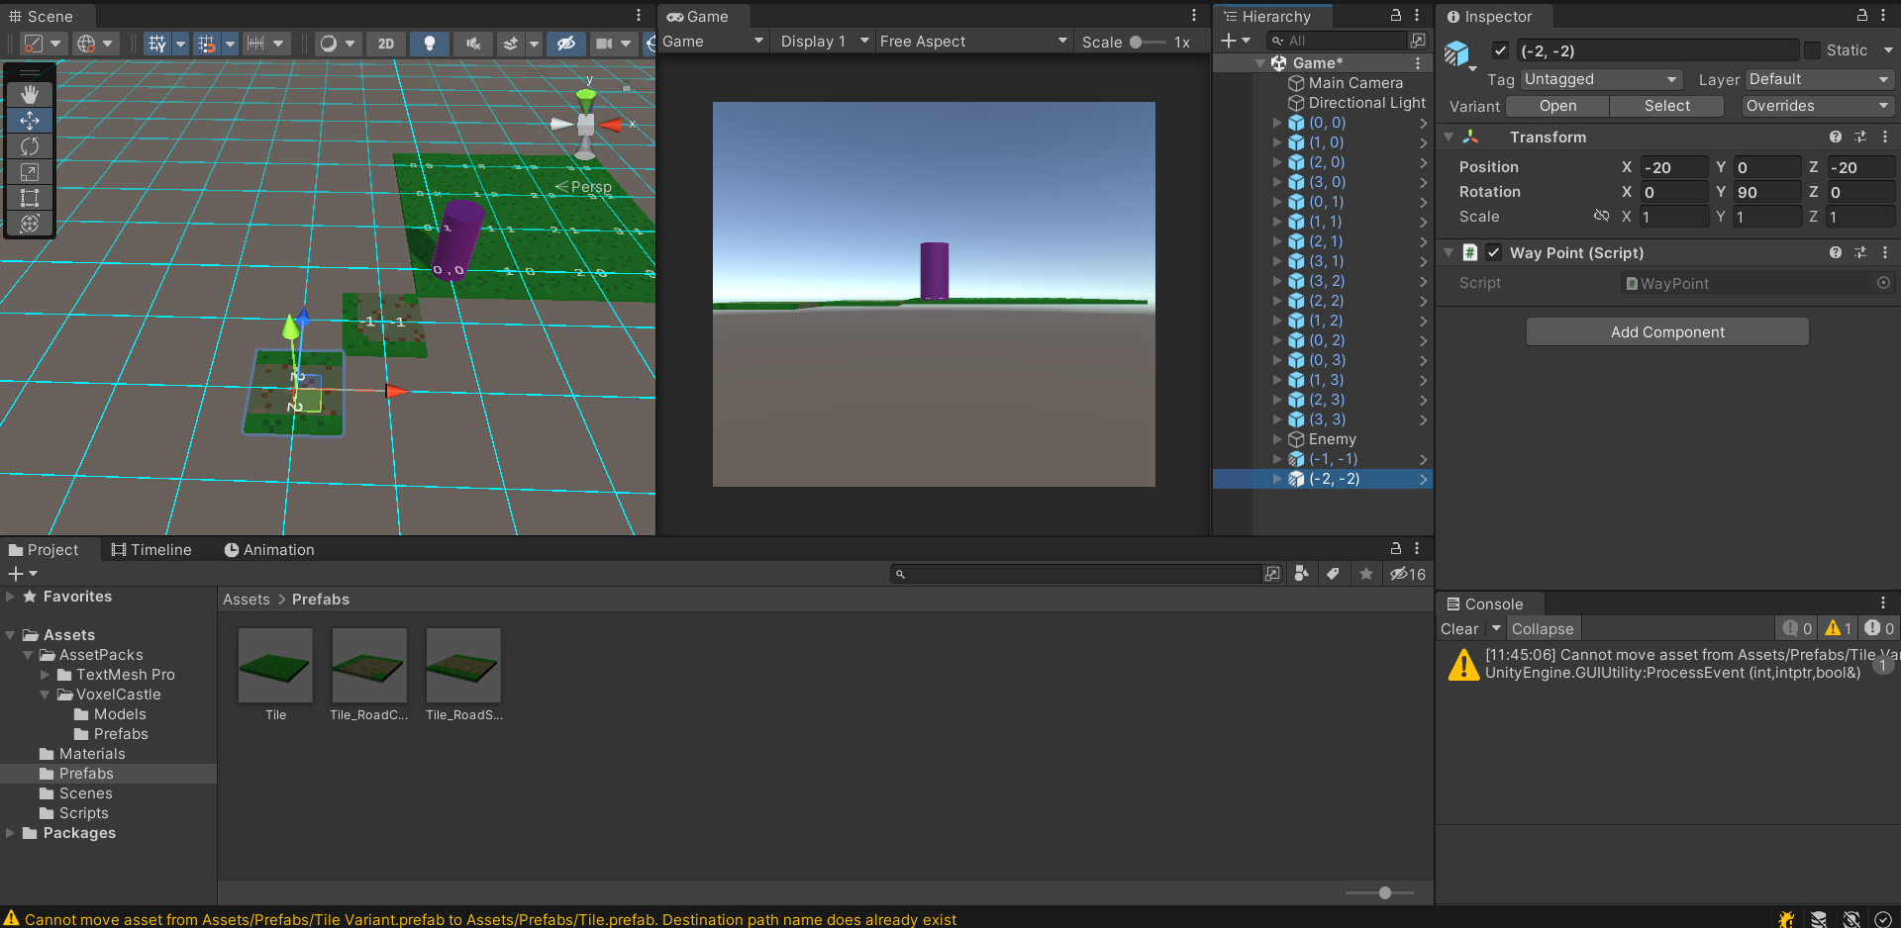Open the Display 1 dropdown
Screen dimensions: 1901x928
[824, 42]
